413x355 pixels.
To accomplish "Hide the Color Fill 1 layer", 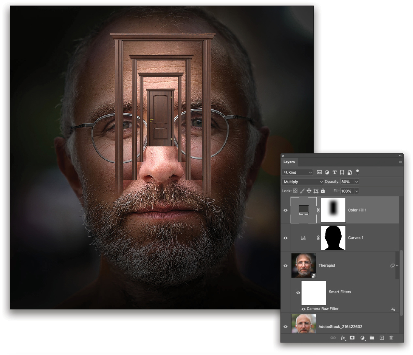I will [285, 210].
